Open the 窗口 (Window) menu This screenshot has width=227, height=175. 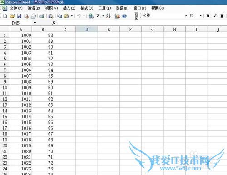pyautogui.click(x=140, y=8)
